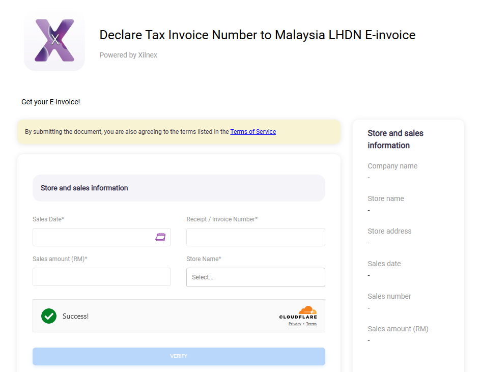Click into the Receipt / Invoice Number field
Screen dimensions: 480x372
click(x=256, y=237)
